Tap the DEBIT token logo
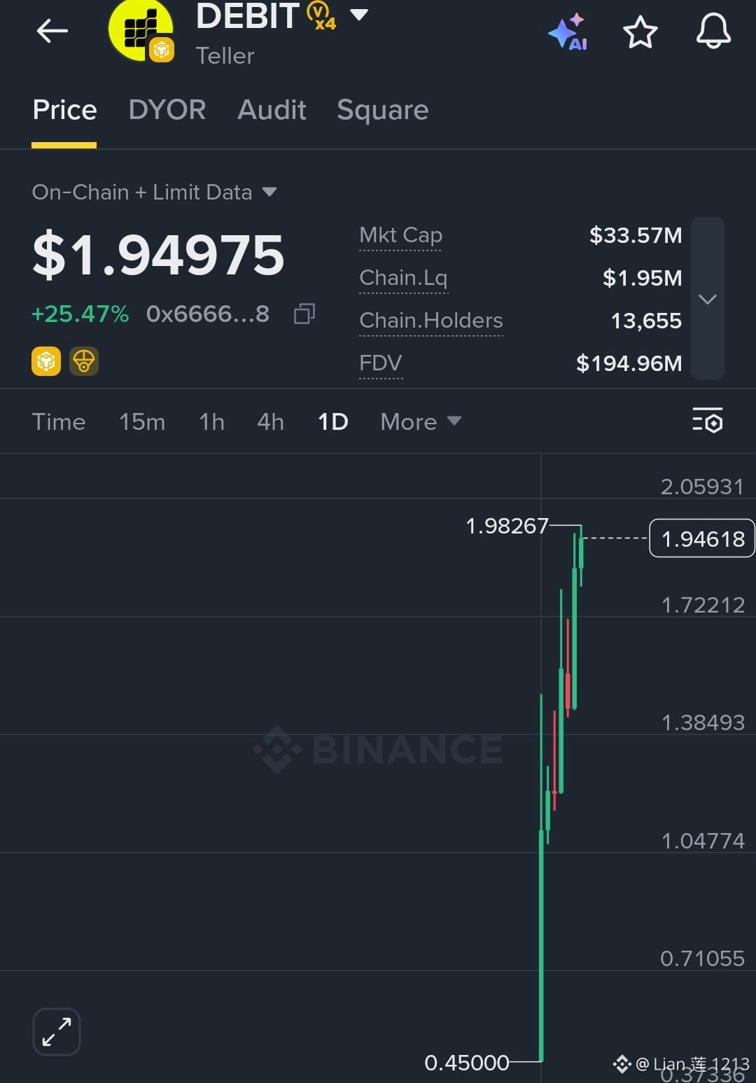This screenshot has width=756, height=1083. (140, 30)
